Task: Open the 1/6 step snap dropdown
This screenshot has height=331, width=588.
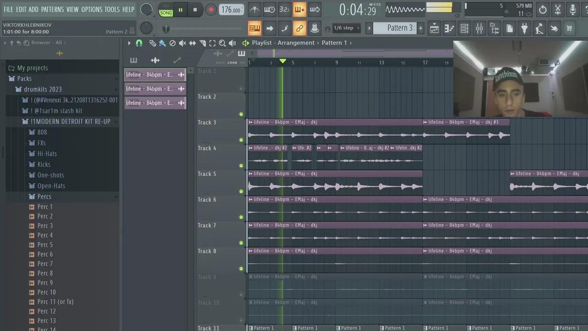Action: click(343, 28)
